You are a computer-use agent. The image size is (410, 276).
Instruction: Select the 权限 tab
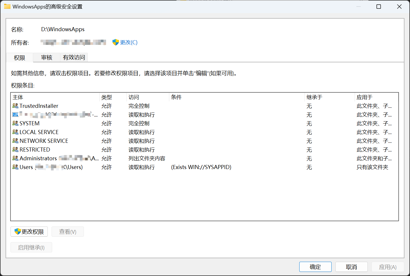click(x=20, y=58)
